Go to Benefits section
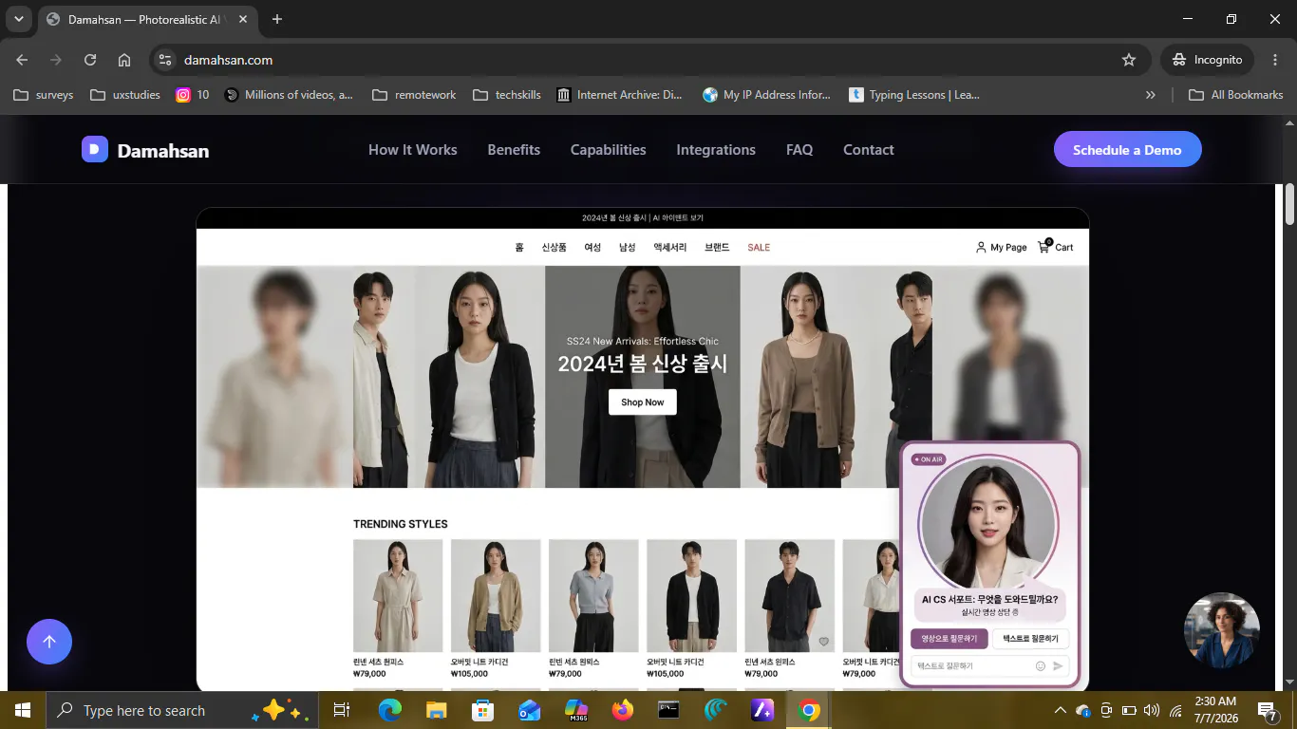The image size is (1297, 729). point(514,150)
